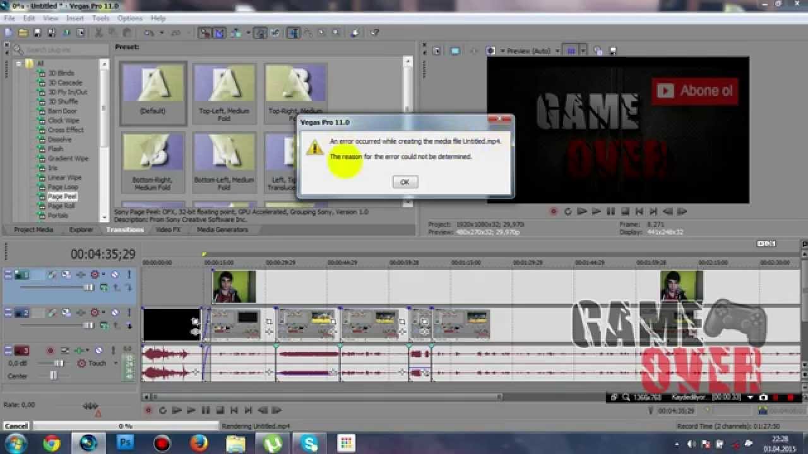The width and height of the screenshot is (808, 454).
Task: Click Record button under video preview
Action: tap(554, 212)
